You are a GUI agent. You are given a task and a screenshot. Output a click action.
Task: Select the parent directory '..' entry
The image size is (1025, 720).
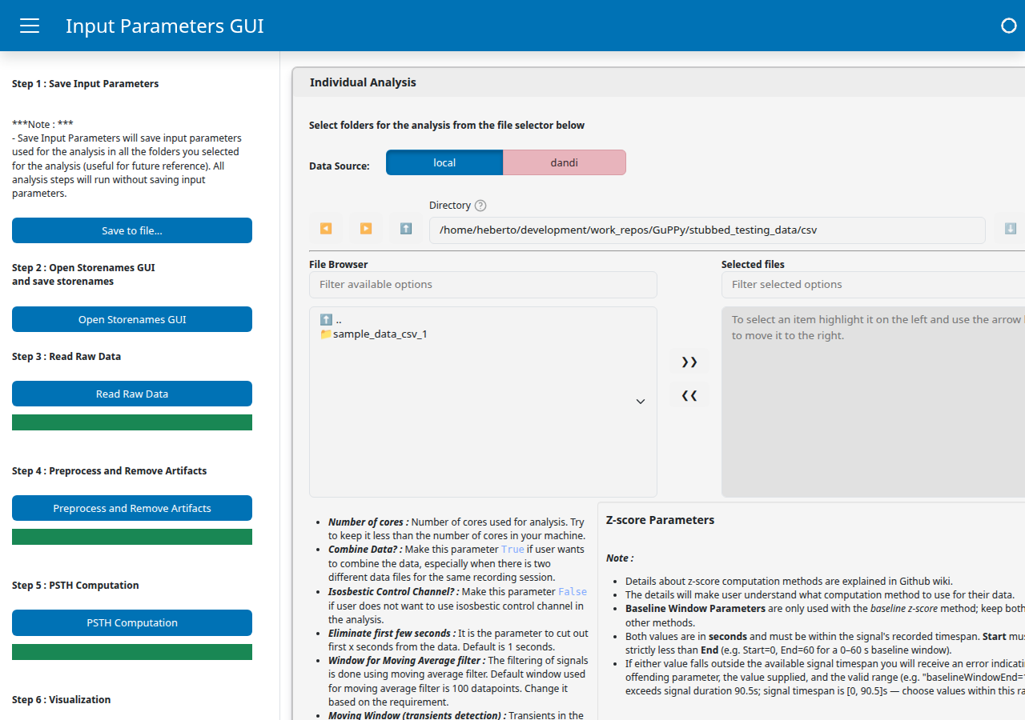[x=331, y=319]
